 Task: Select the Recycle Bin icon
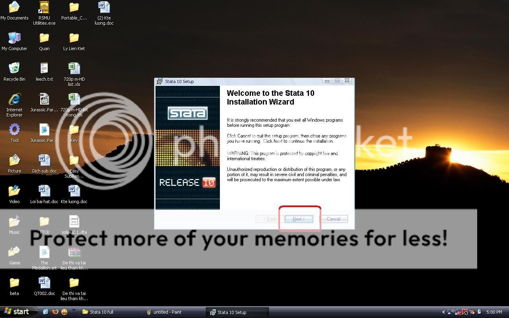(14, 72)
